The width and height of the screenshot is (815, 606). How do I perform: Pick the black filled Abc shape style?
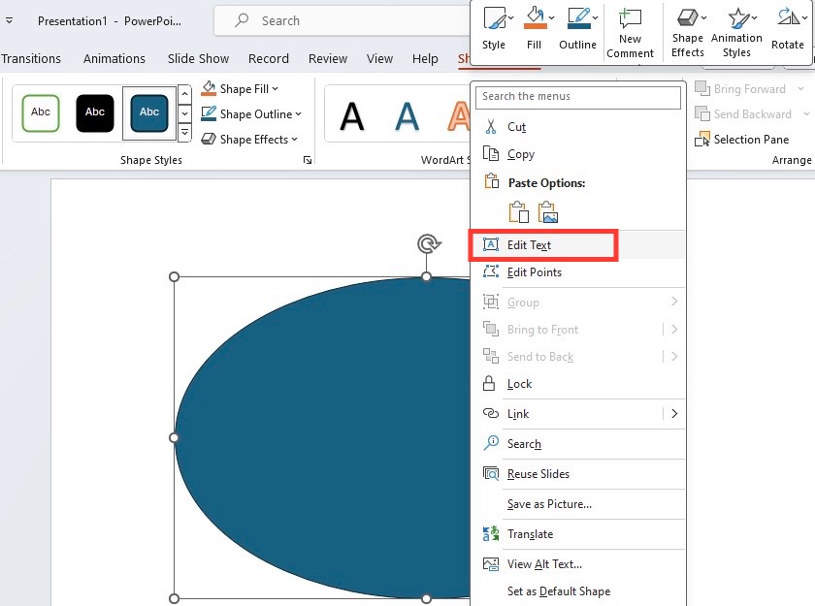click(x=95, y=112)
